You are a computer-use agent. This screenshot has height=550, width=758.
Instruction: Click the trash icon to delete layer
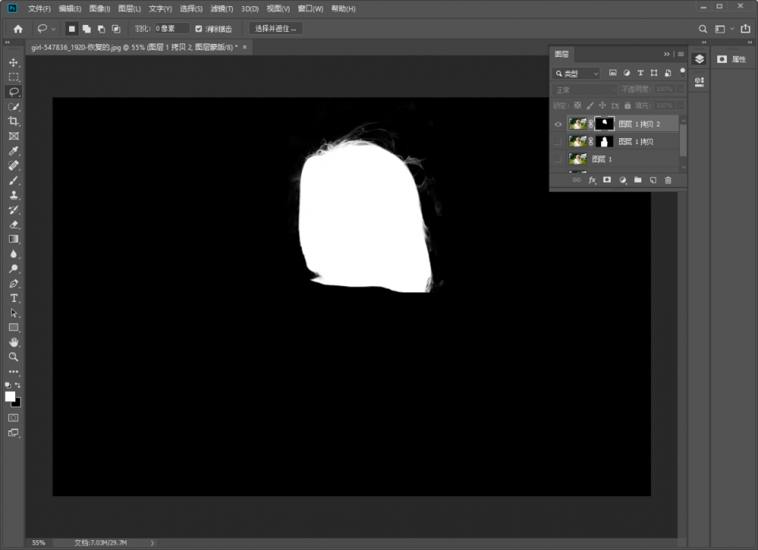pyautogui.click(x=668, y=181)
